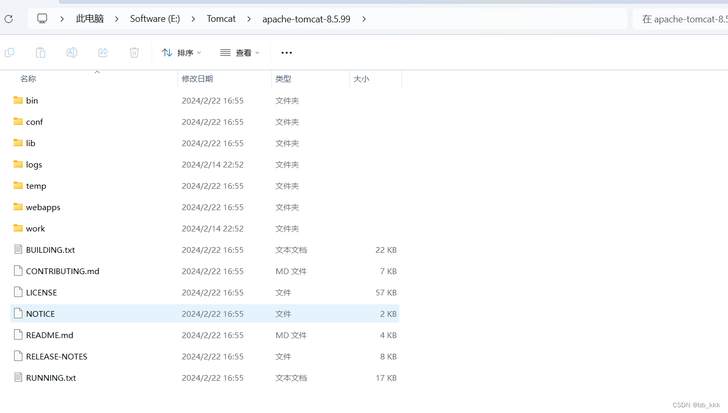Click the Share icon in the toolbar
Screen dimensions: 728x413
[103, 53]
